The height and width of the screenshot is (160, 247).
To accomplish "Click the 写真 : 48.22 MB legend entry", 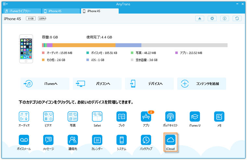I will (144, 53).
